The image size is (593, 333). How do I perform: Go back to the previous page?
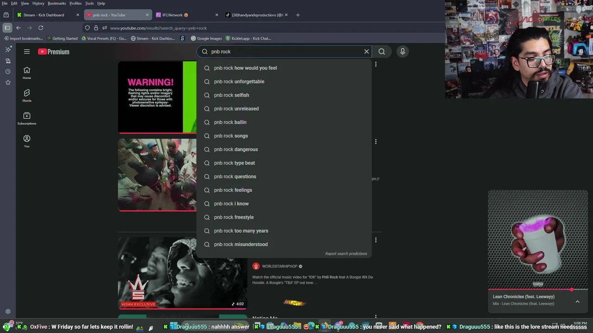pos(19,28)
